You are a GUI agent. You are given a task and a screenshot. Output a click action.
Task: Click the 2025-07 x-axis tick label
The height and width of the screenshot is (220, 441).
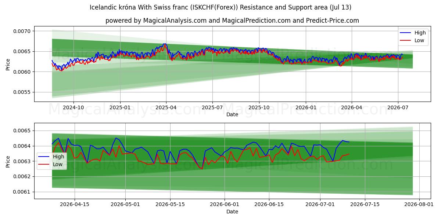click(212, 107)
